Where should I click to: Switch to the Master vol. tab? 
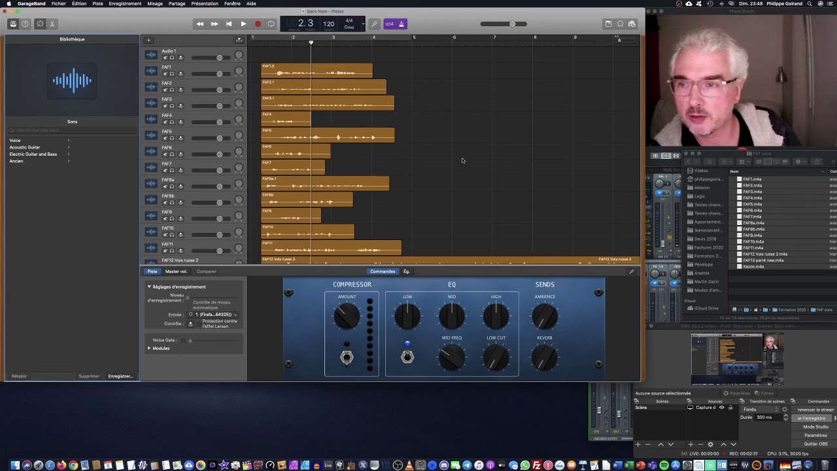click(176, 271)
